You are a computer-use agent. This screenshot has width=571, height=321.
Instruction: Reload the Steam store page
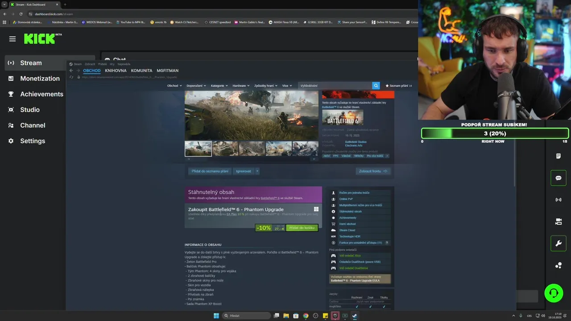71,77
